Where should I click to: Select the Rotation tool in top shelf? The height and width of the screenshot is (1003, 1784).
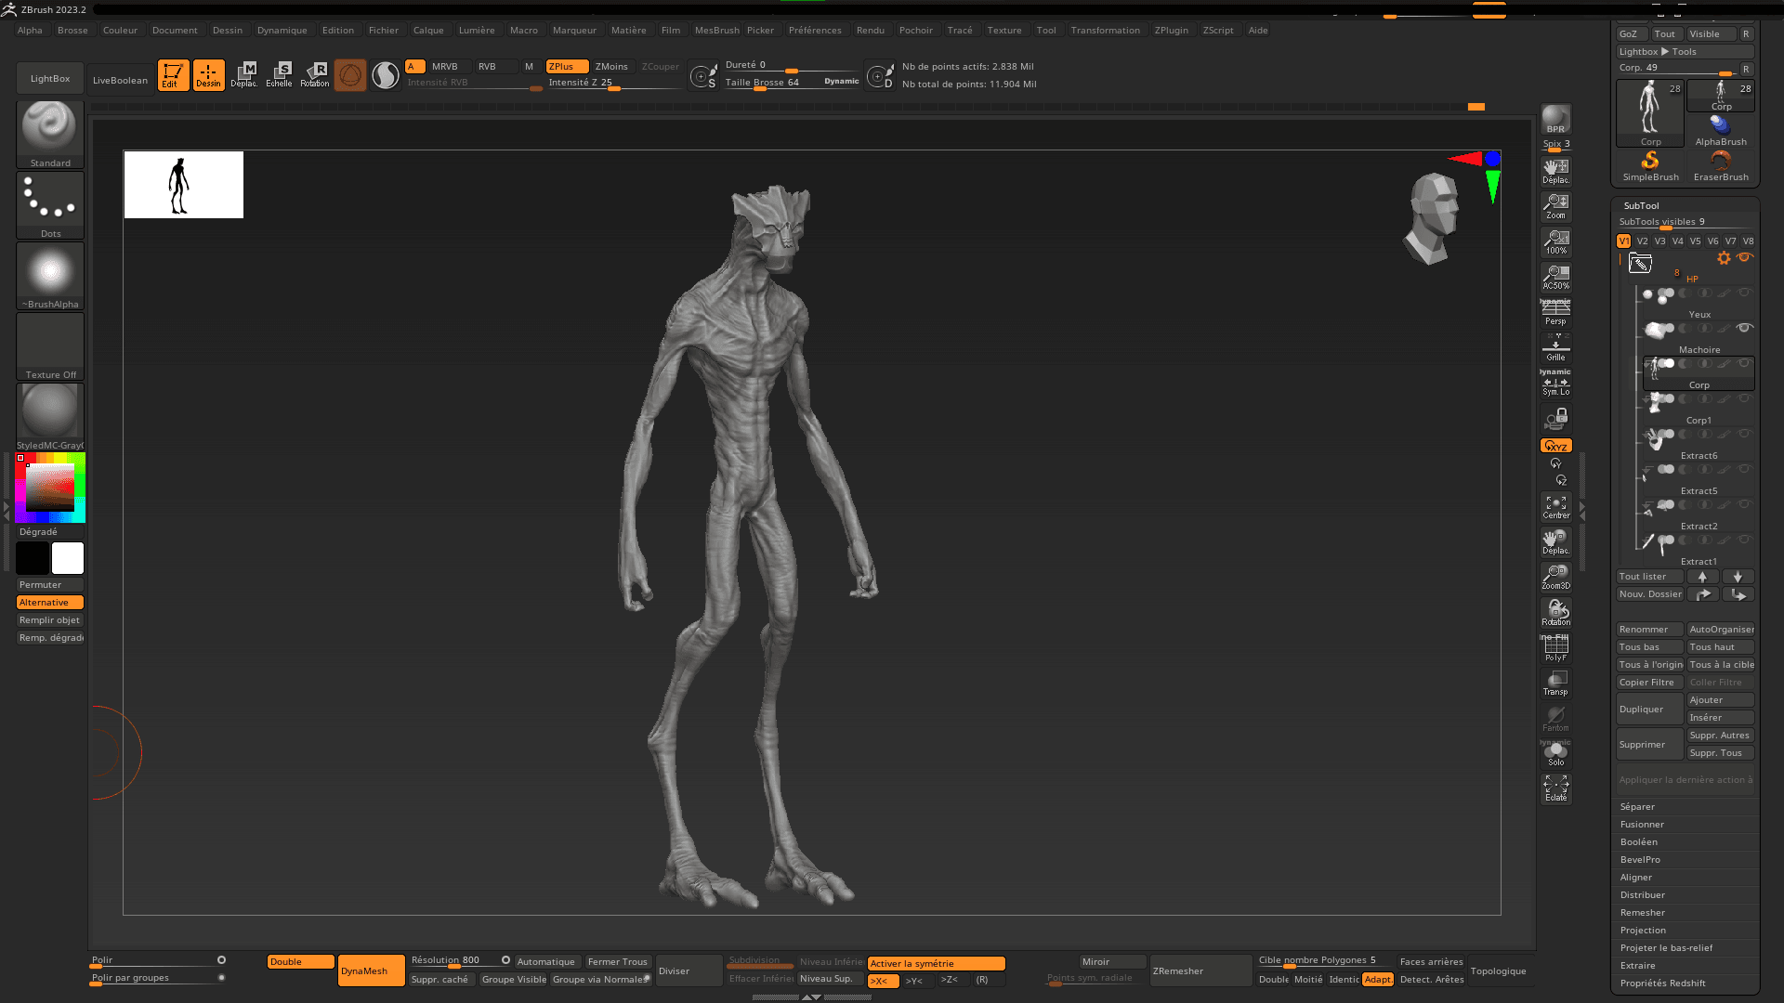point(315,75)
